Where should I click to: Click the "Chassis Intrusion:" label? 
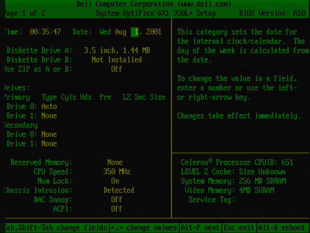pyautogui.click(x=38, y=190)
